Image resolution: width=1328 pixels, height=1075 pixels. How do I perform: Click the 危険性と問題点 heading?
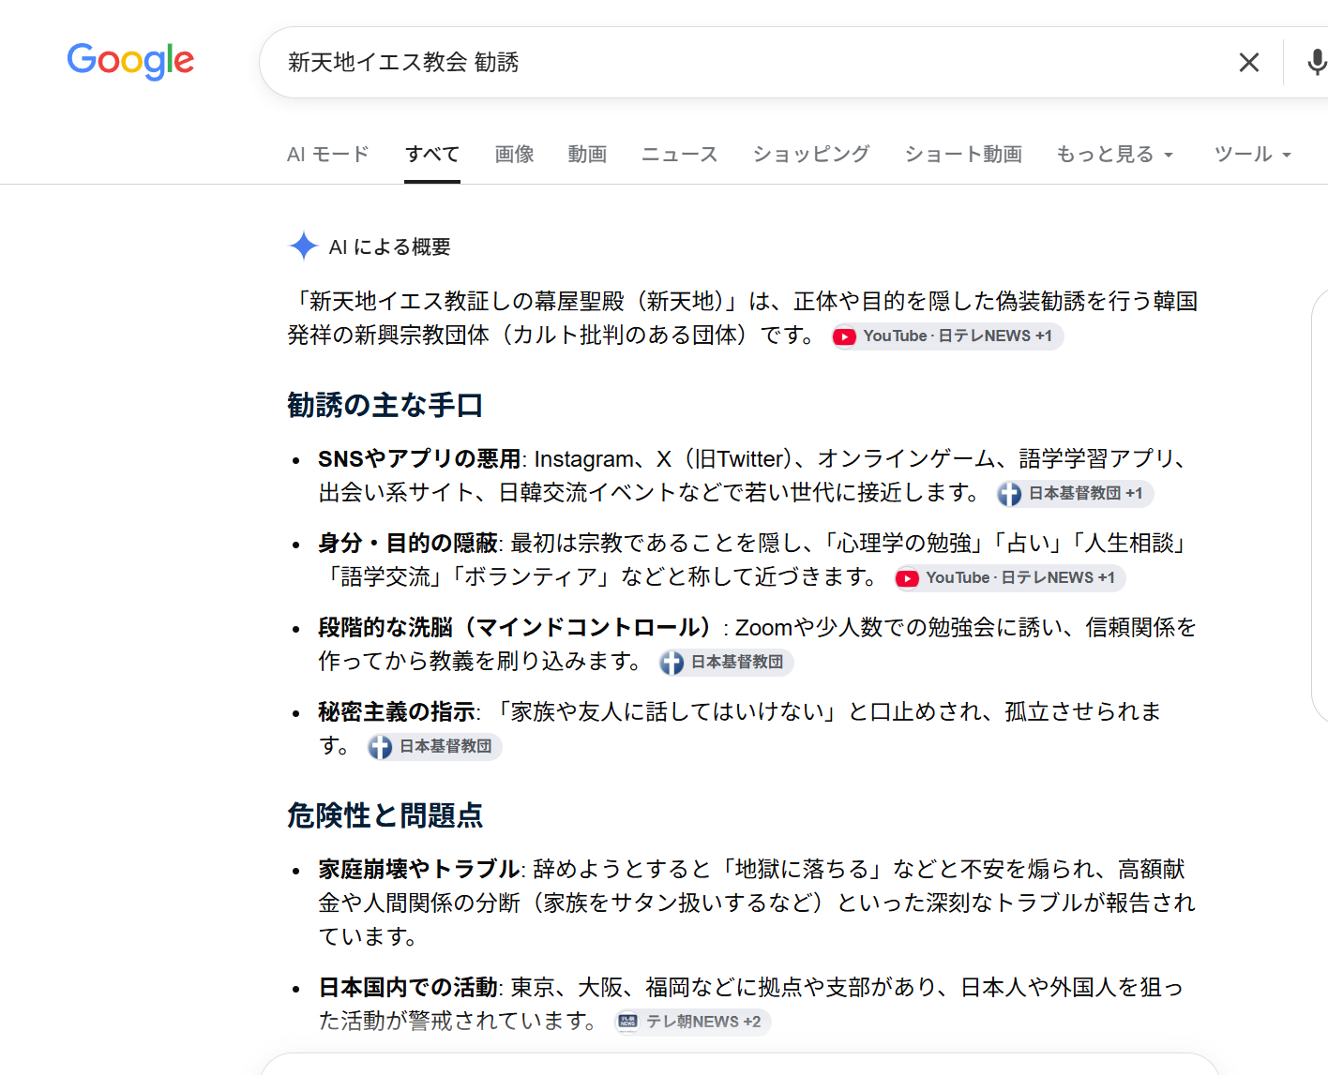point(385,816)
